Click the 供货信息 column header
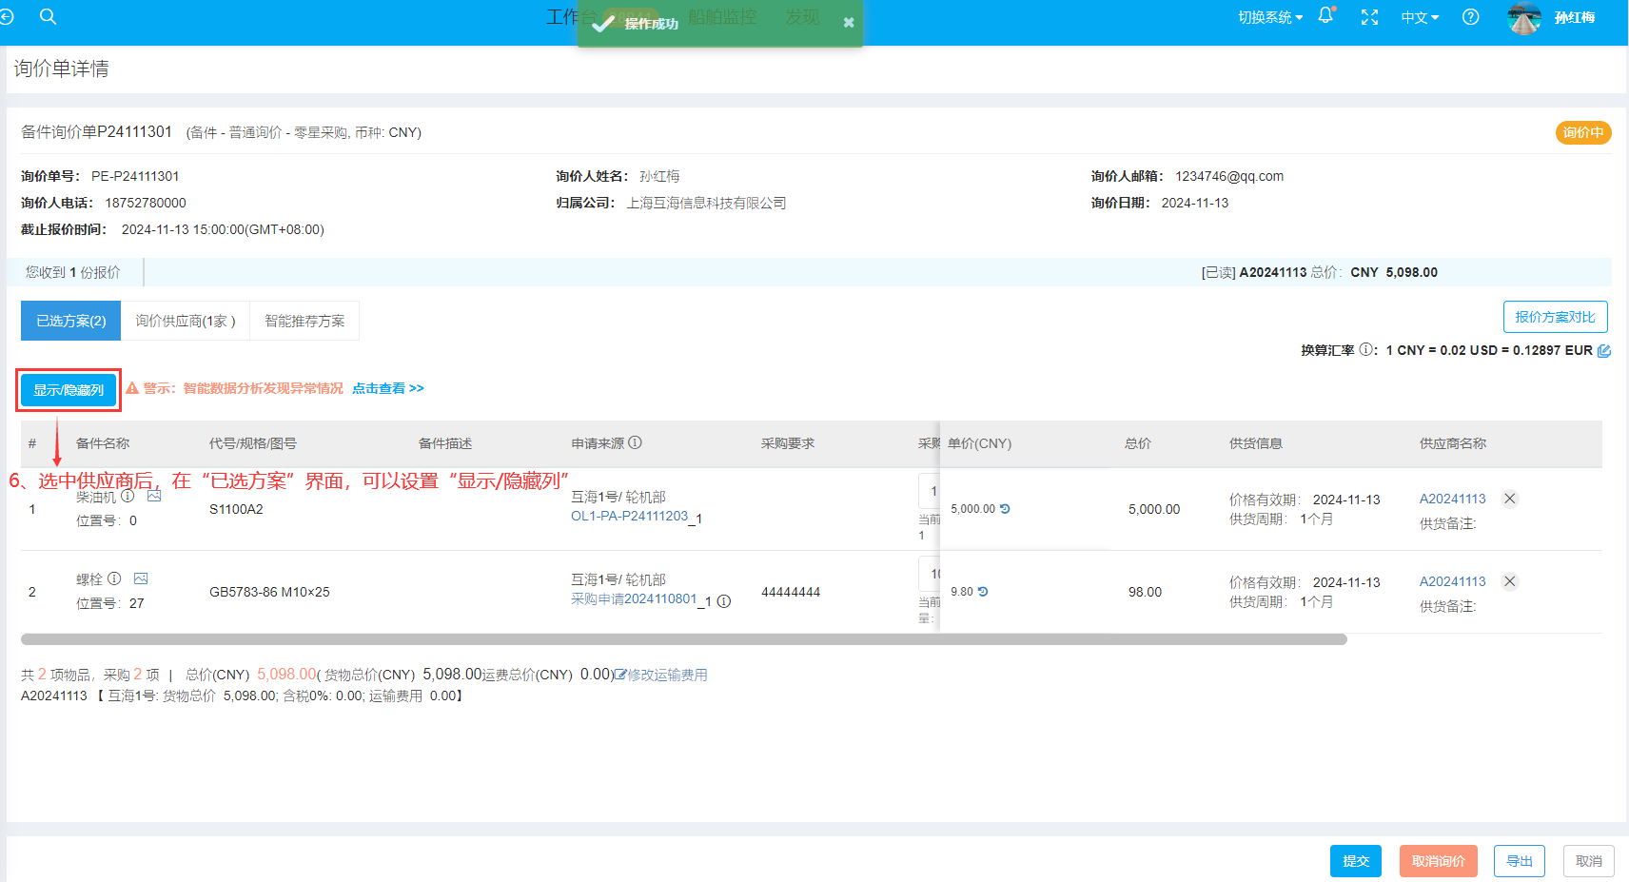This screenshot has width=1629, height=882. pyautogui.click(x=1256, y=443)
